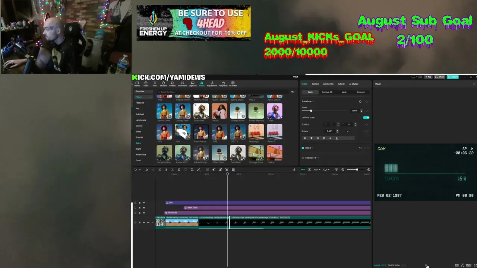Hide the Harsh Static effect track
477x268 pixels.
(x=144, y=208)
